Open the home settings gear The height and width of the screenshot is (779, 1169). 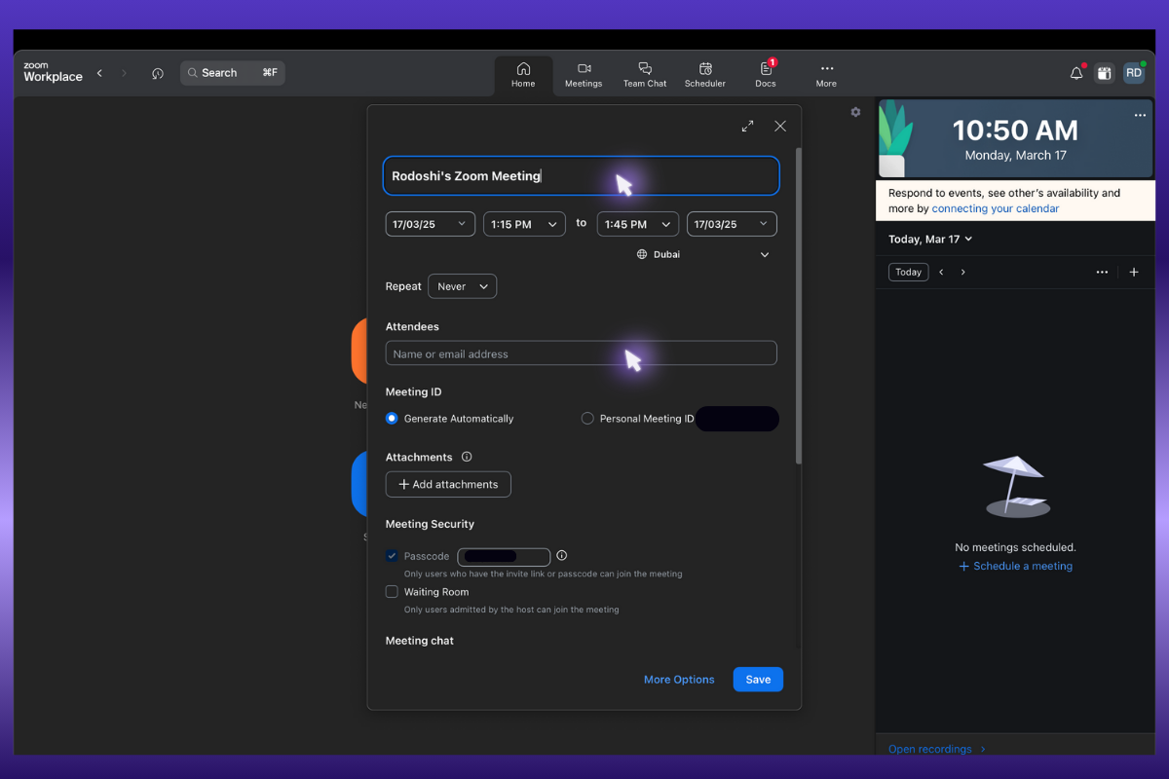pos(855,112)
